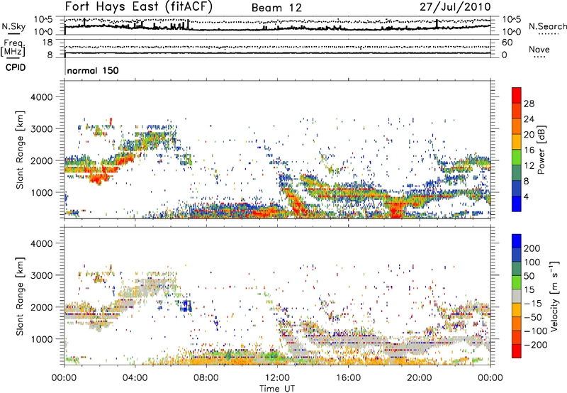Click the '24' power colorbar value

(529, 119)
